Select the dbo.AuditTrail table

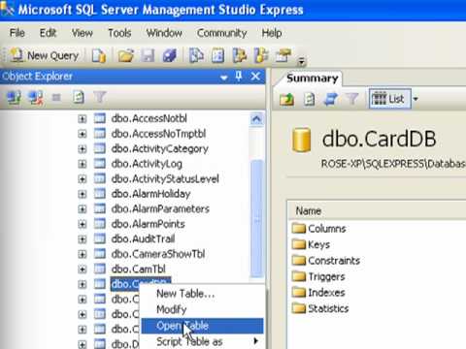coord(143,238)
